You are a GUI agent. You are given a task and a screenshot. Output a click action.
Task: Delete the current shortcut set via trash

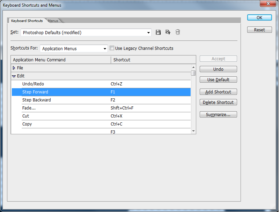(177, 32)
